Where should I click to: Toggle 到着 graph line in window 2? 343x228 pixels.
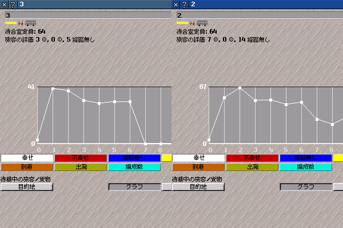pos(198,167)
